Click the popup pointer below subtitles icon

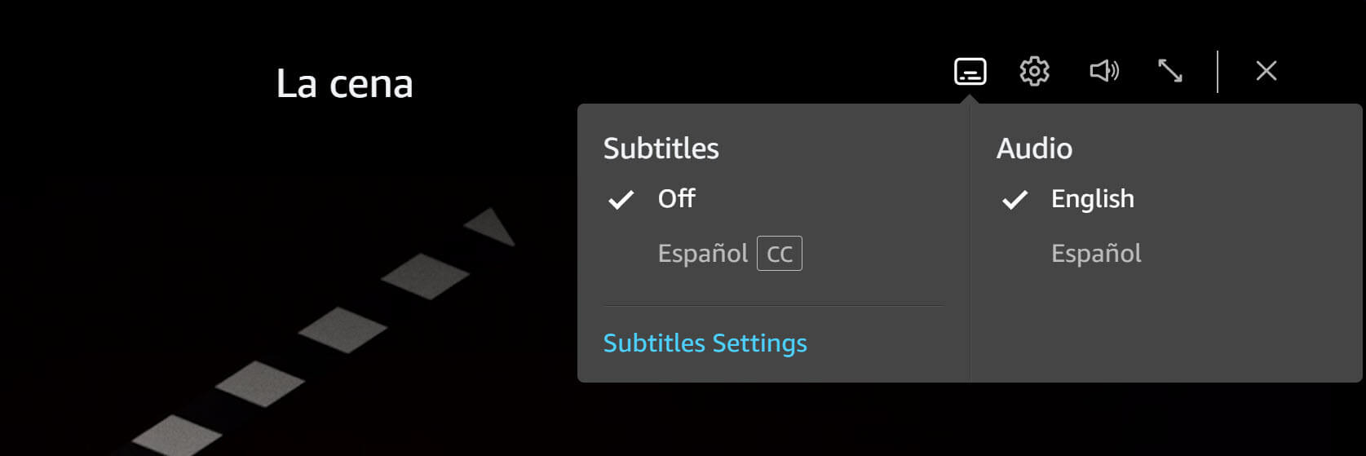(970, 100)
